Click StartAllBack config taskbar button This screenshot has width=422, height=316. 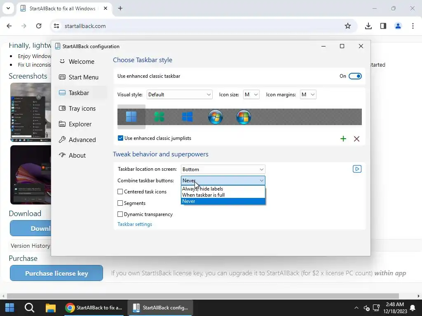click(x=160, y=308)
